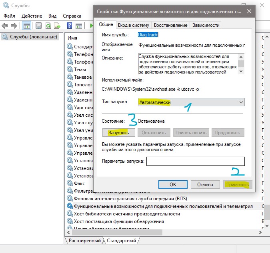Click the disabled Продолжить button

(x=228, y=133)
